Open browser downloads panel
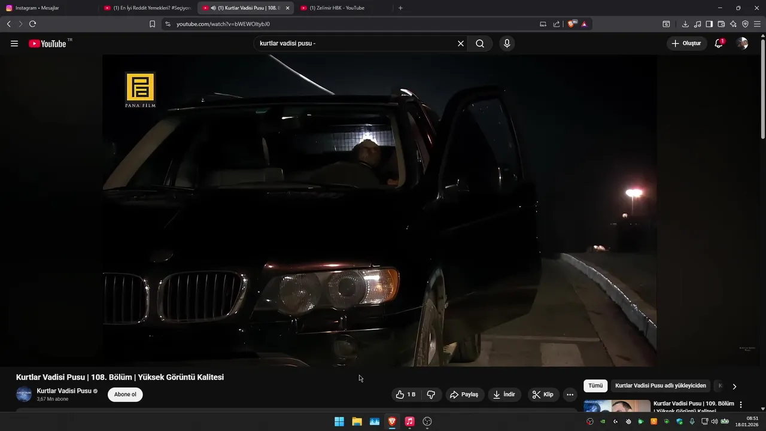Screen dimensions: 766x431 click(x=685, y=24)
